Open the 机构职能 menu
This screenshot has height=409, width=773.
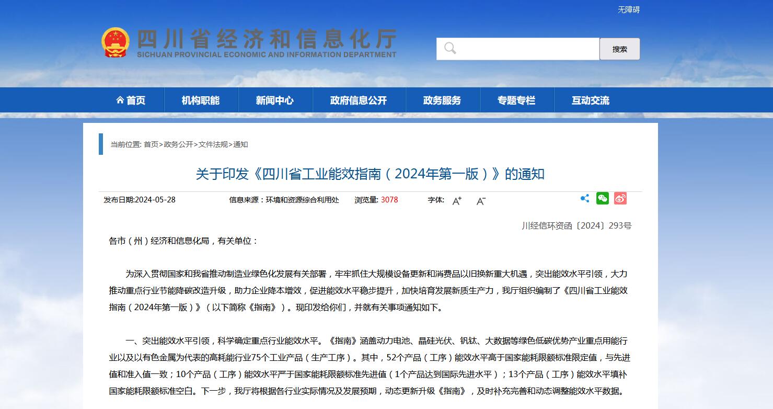(201, 100)
